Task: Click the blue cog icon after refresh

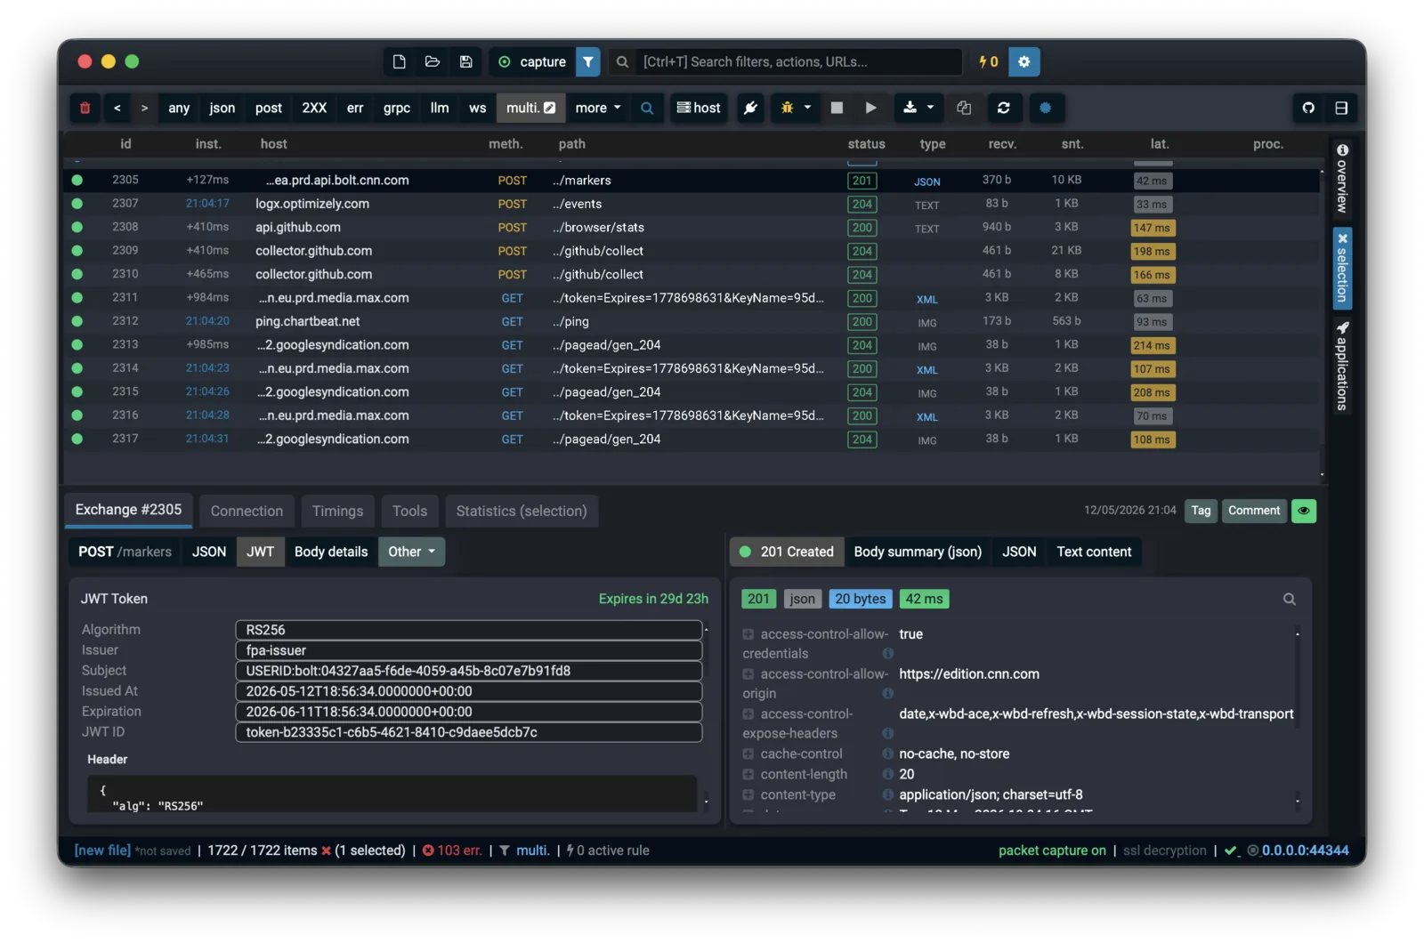Action: [x=1045, y=108]
